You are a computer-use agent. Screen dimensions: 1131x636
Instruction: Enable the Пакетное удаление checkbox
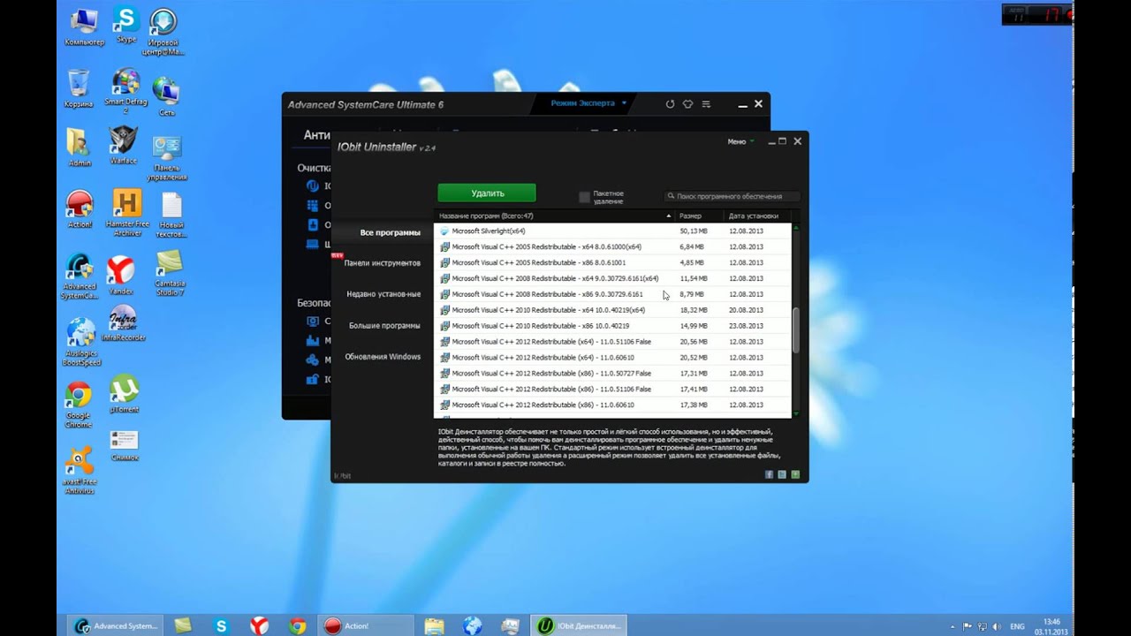click(x=584, y=197)
